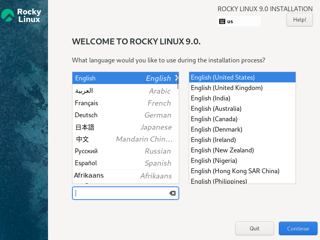Image resolution: width=320 pixels, height=240 pixels.
Task: Select English (New Zealand) locale
Action: pos(242,150)
